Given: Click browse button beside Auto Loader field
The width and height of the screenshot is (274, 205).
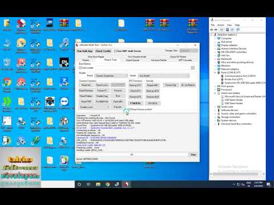Looking at the screenshot, I should click(x=193, y=68).
